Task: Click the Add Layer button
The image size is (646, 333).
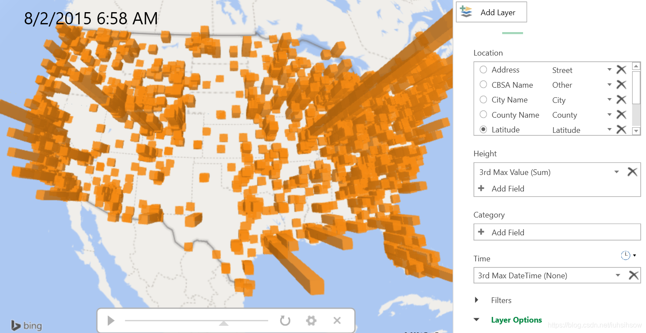Action: click(x=491, y=13)
